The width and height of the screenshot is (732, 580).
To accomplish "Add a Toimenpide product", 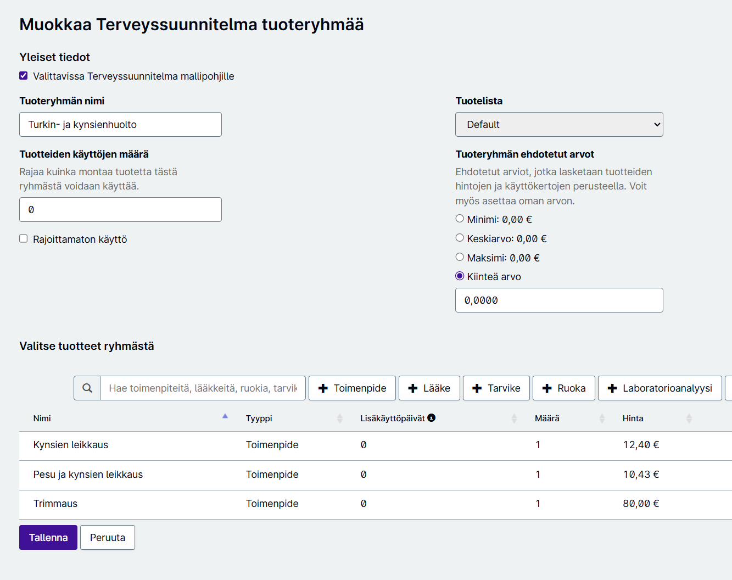I will [352, 388].
